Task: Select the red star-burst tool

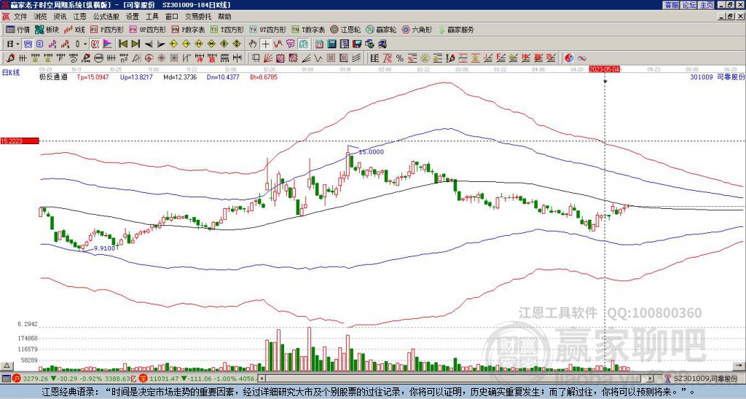Action: pos(161,58)
